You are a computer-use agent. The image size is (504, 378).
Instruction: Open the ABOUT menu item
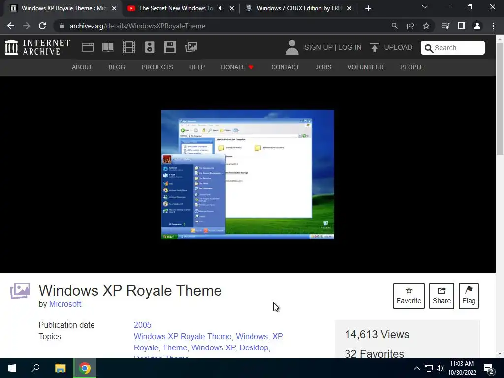tap(82, 67)
